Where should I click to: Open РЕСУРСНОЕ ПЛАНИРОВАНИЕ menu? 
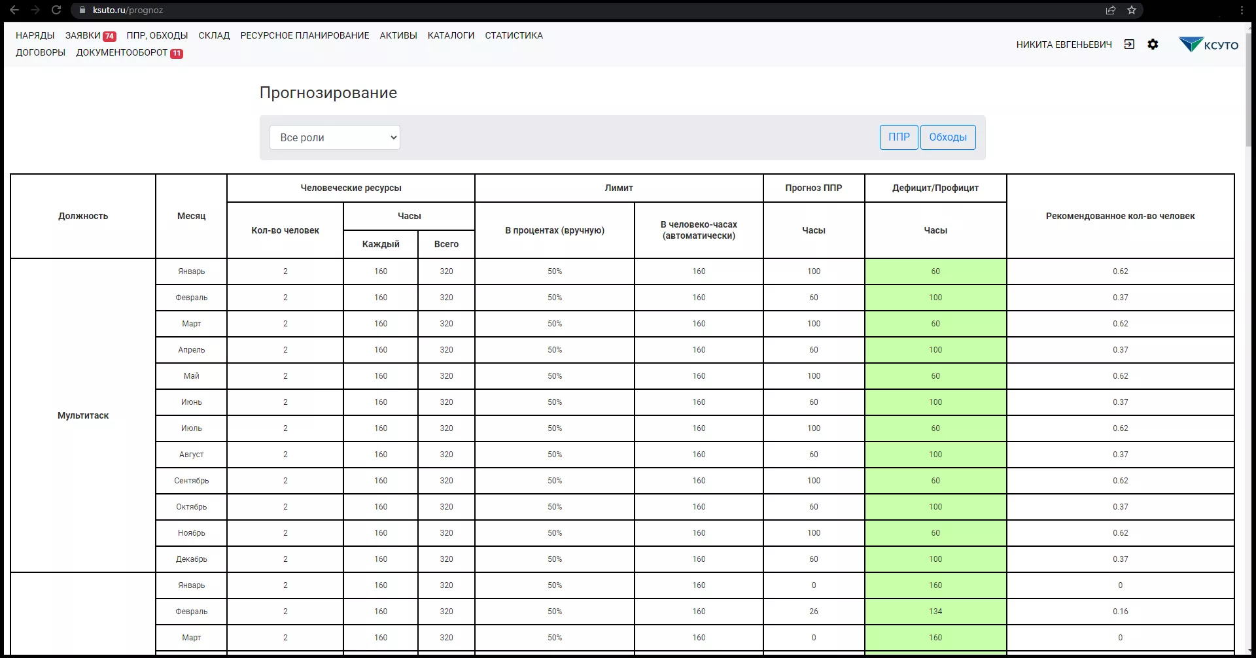[304, 35]
